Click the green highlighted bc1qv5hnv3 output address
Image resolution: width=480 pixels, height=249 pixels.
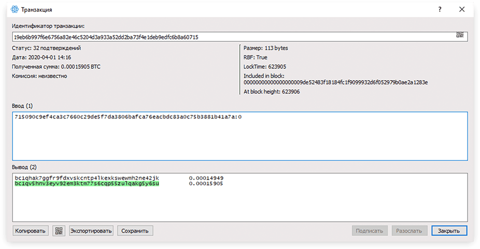(x=87, y=184)
